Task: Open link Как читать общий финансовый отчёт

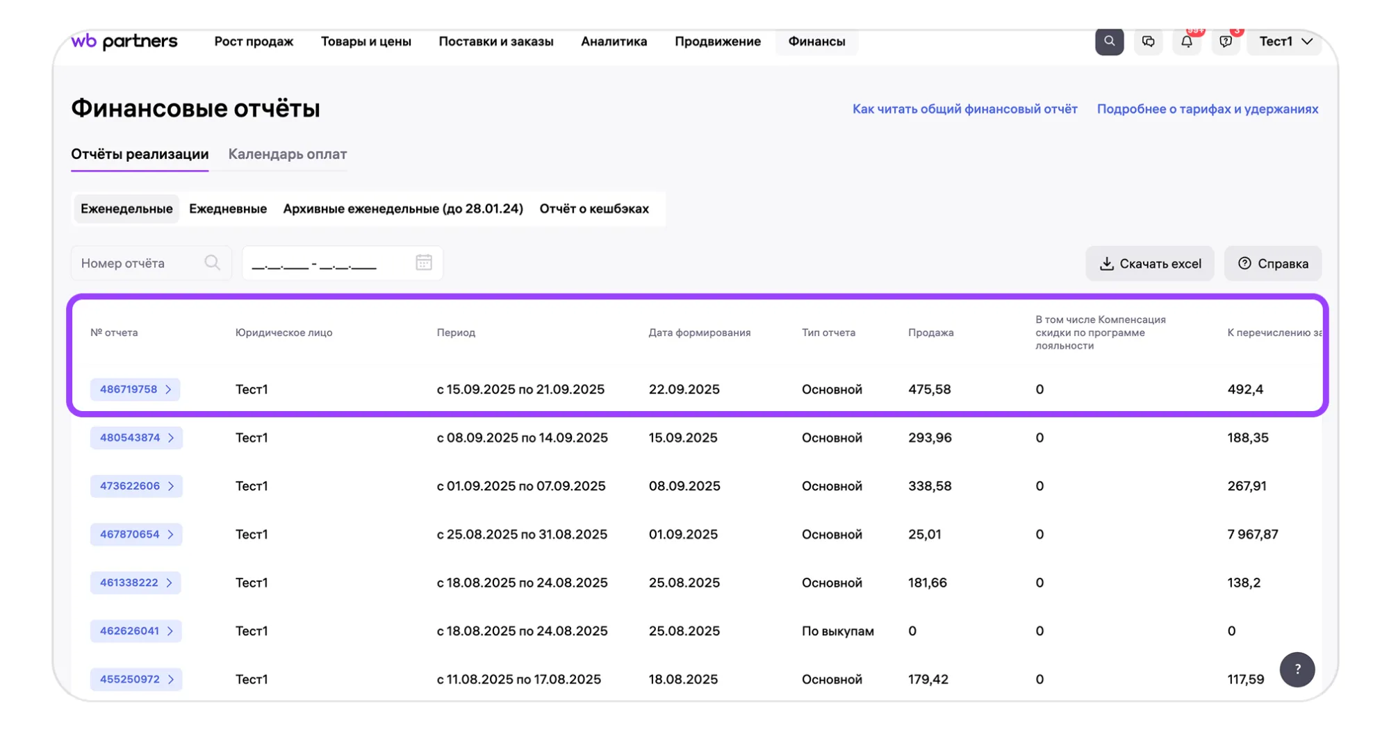Action: pyautogui.click(x=964, y=109)
